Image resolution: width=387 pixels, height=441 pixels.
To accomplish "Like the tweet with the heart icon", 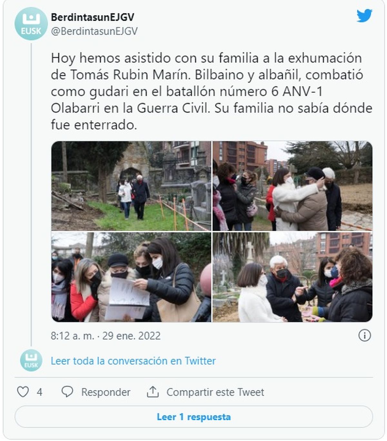I will [23, 392].
